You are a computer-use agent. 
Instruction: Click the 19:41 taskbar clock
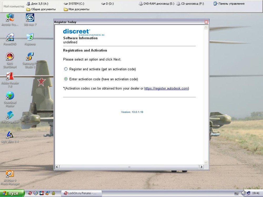point(256,193)
